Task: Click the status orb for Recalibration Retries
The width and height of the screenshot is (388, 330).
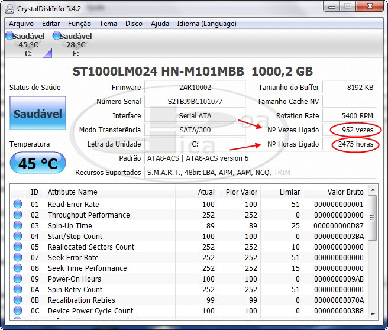Action: [18, 300]
